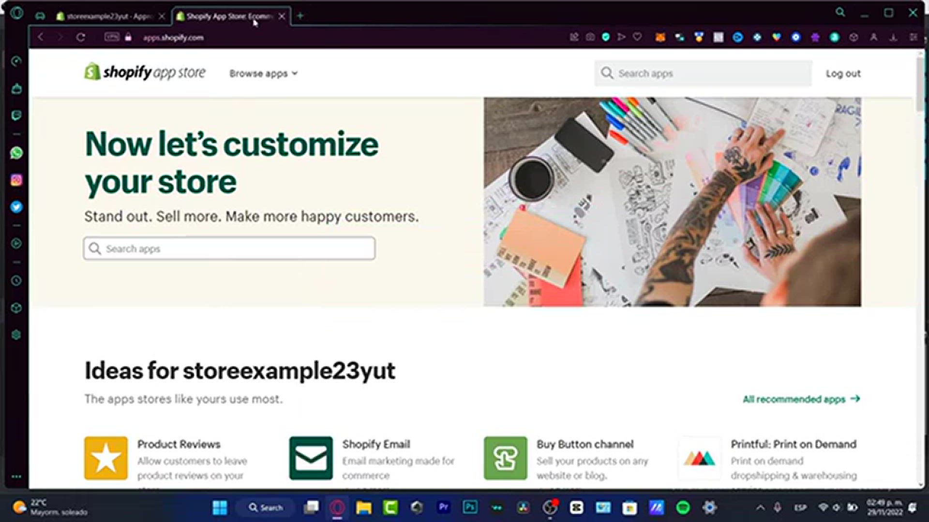Close the Shopify App Store tab
929x522 pixels.
point(282,16)
